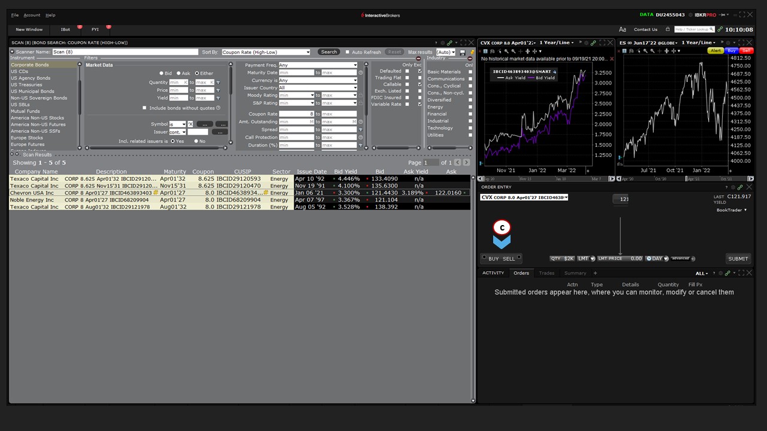Open IBot from the top toolbar

65,29
